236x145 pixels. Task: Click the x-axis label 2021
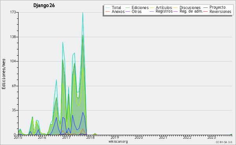(x=163, y=138)
